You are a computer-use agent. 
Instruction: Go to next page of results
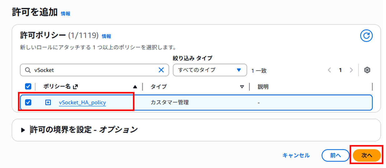click(351, 70)
